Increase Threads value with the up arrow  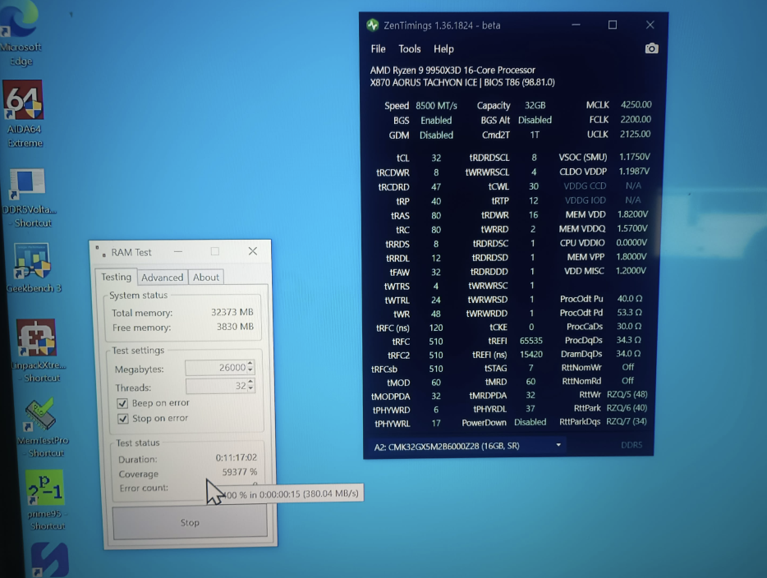pyautogui.click(x=250, y=382)
